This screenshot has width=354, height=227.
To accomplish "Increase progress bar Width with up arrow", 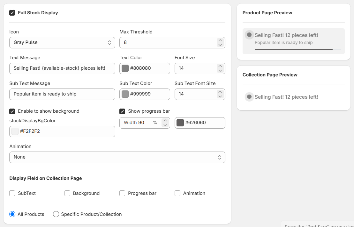I will [165, 121].
